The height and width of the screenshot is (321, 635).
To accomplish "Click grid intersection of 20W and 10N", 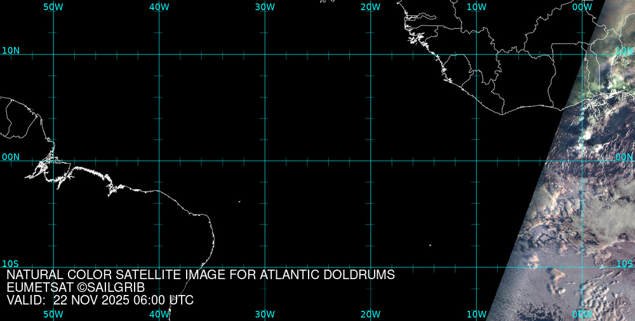I will click(x=371, y=55).
